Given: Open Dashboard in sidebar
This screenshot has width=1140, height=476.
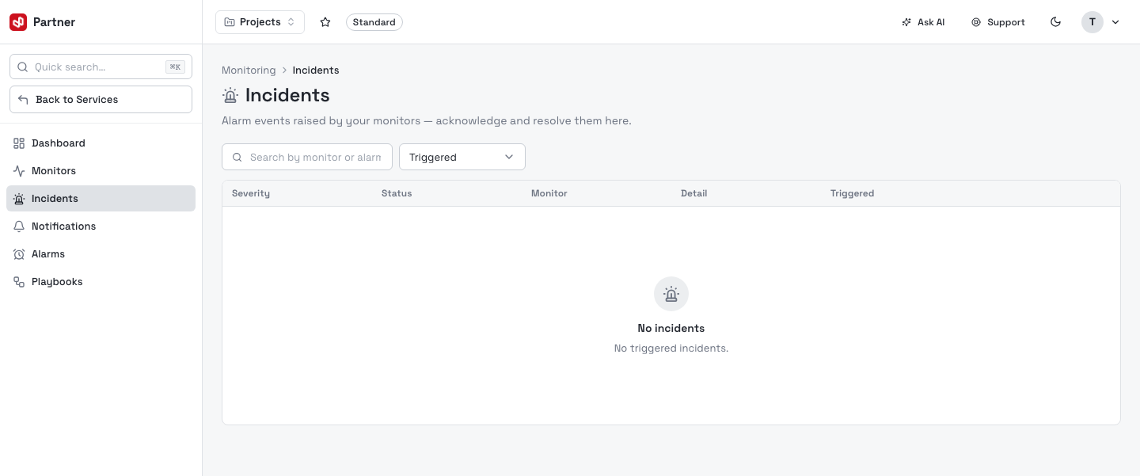Looking at the screenshot, I should pyautogui.click(x=101, y=143).
